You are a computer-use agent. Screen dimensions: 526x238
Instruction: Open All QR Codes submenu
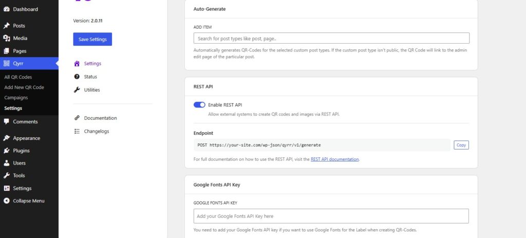point(18,77)
